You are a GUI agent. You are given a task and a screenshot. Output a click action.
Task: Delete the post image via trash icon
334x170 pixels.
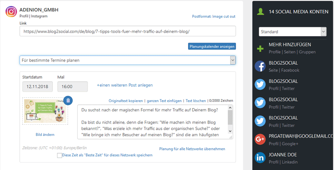click(x=68, y=100)
